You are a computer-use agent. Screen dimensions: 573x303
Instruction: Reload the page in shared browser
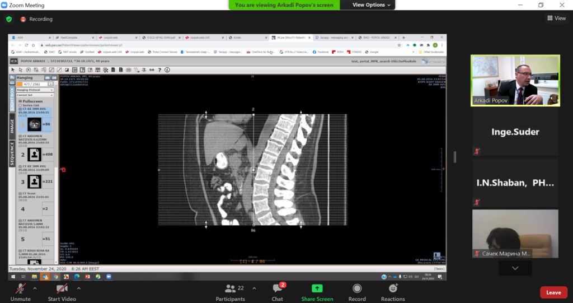click(x=26, y=45)
